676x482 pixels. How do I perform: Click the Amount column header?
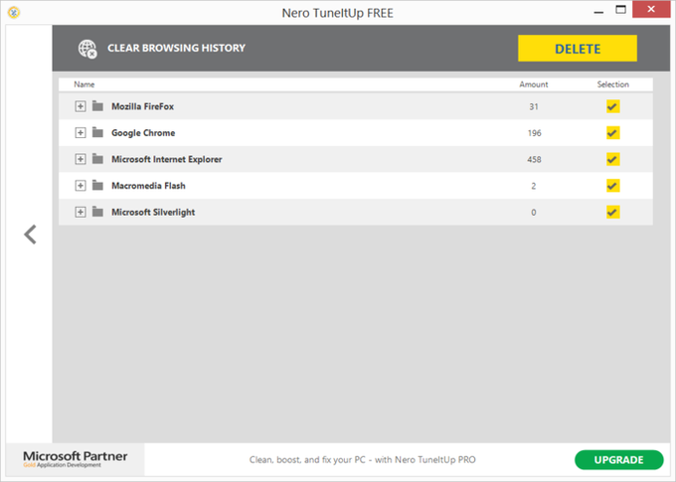point(534,84)
